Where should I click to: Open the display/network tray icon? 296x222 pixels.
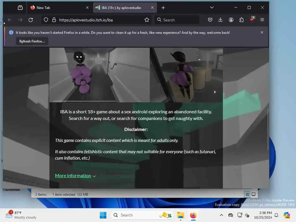[x=240, y=215]
